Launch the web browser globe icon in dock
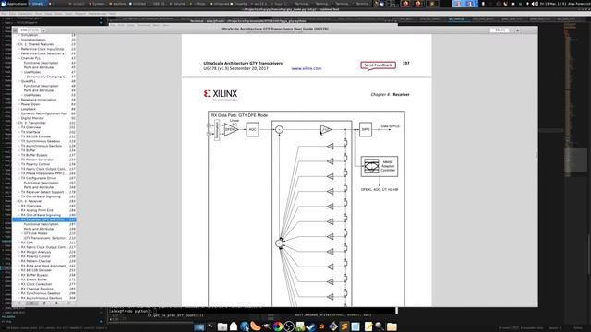 (245, 326)
